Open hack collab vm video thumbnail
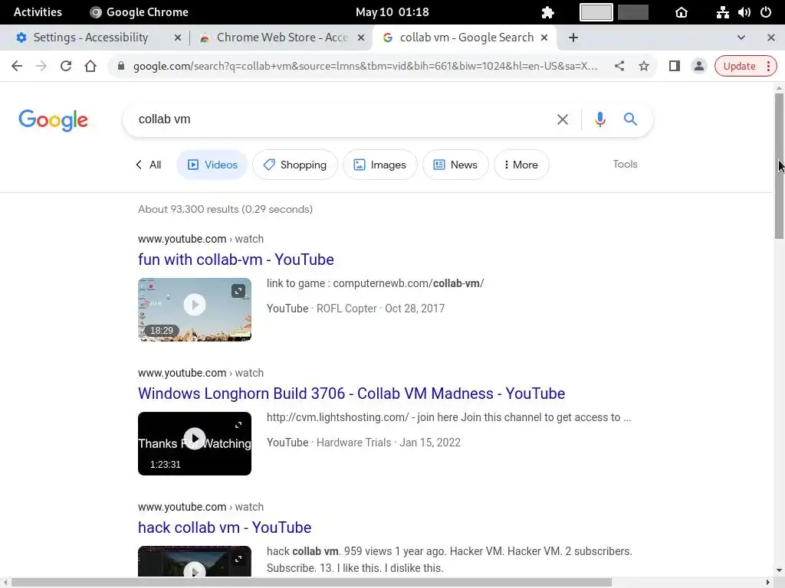Viewport: 785px width, 588px height. click(195, 562)
